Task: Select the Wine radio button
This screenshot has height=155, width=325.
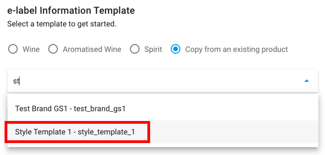Action: 13,49
